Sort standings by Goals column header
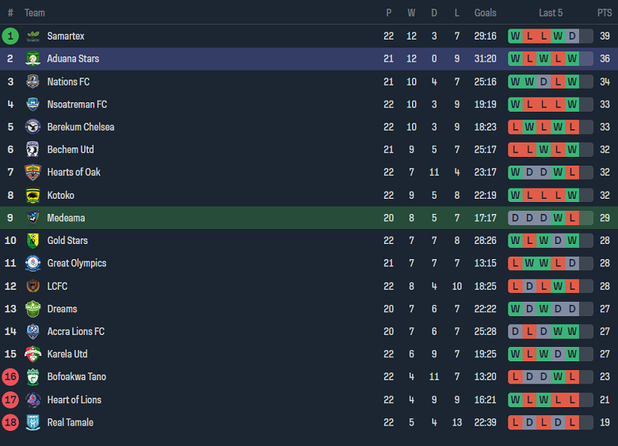Viewport: 618px width, 446px height. pos(485,13)
